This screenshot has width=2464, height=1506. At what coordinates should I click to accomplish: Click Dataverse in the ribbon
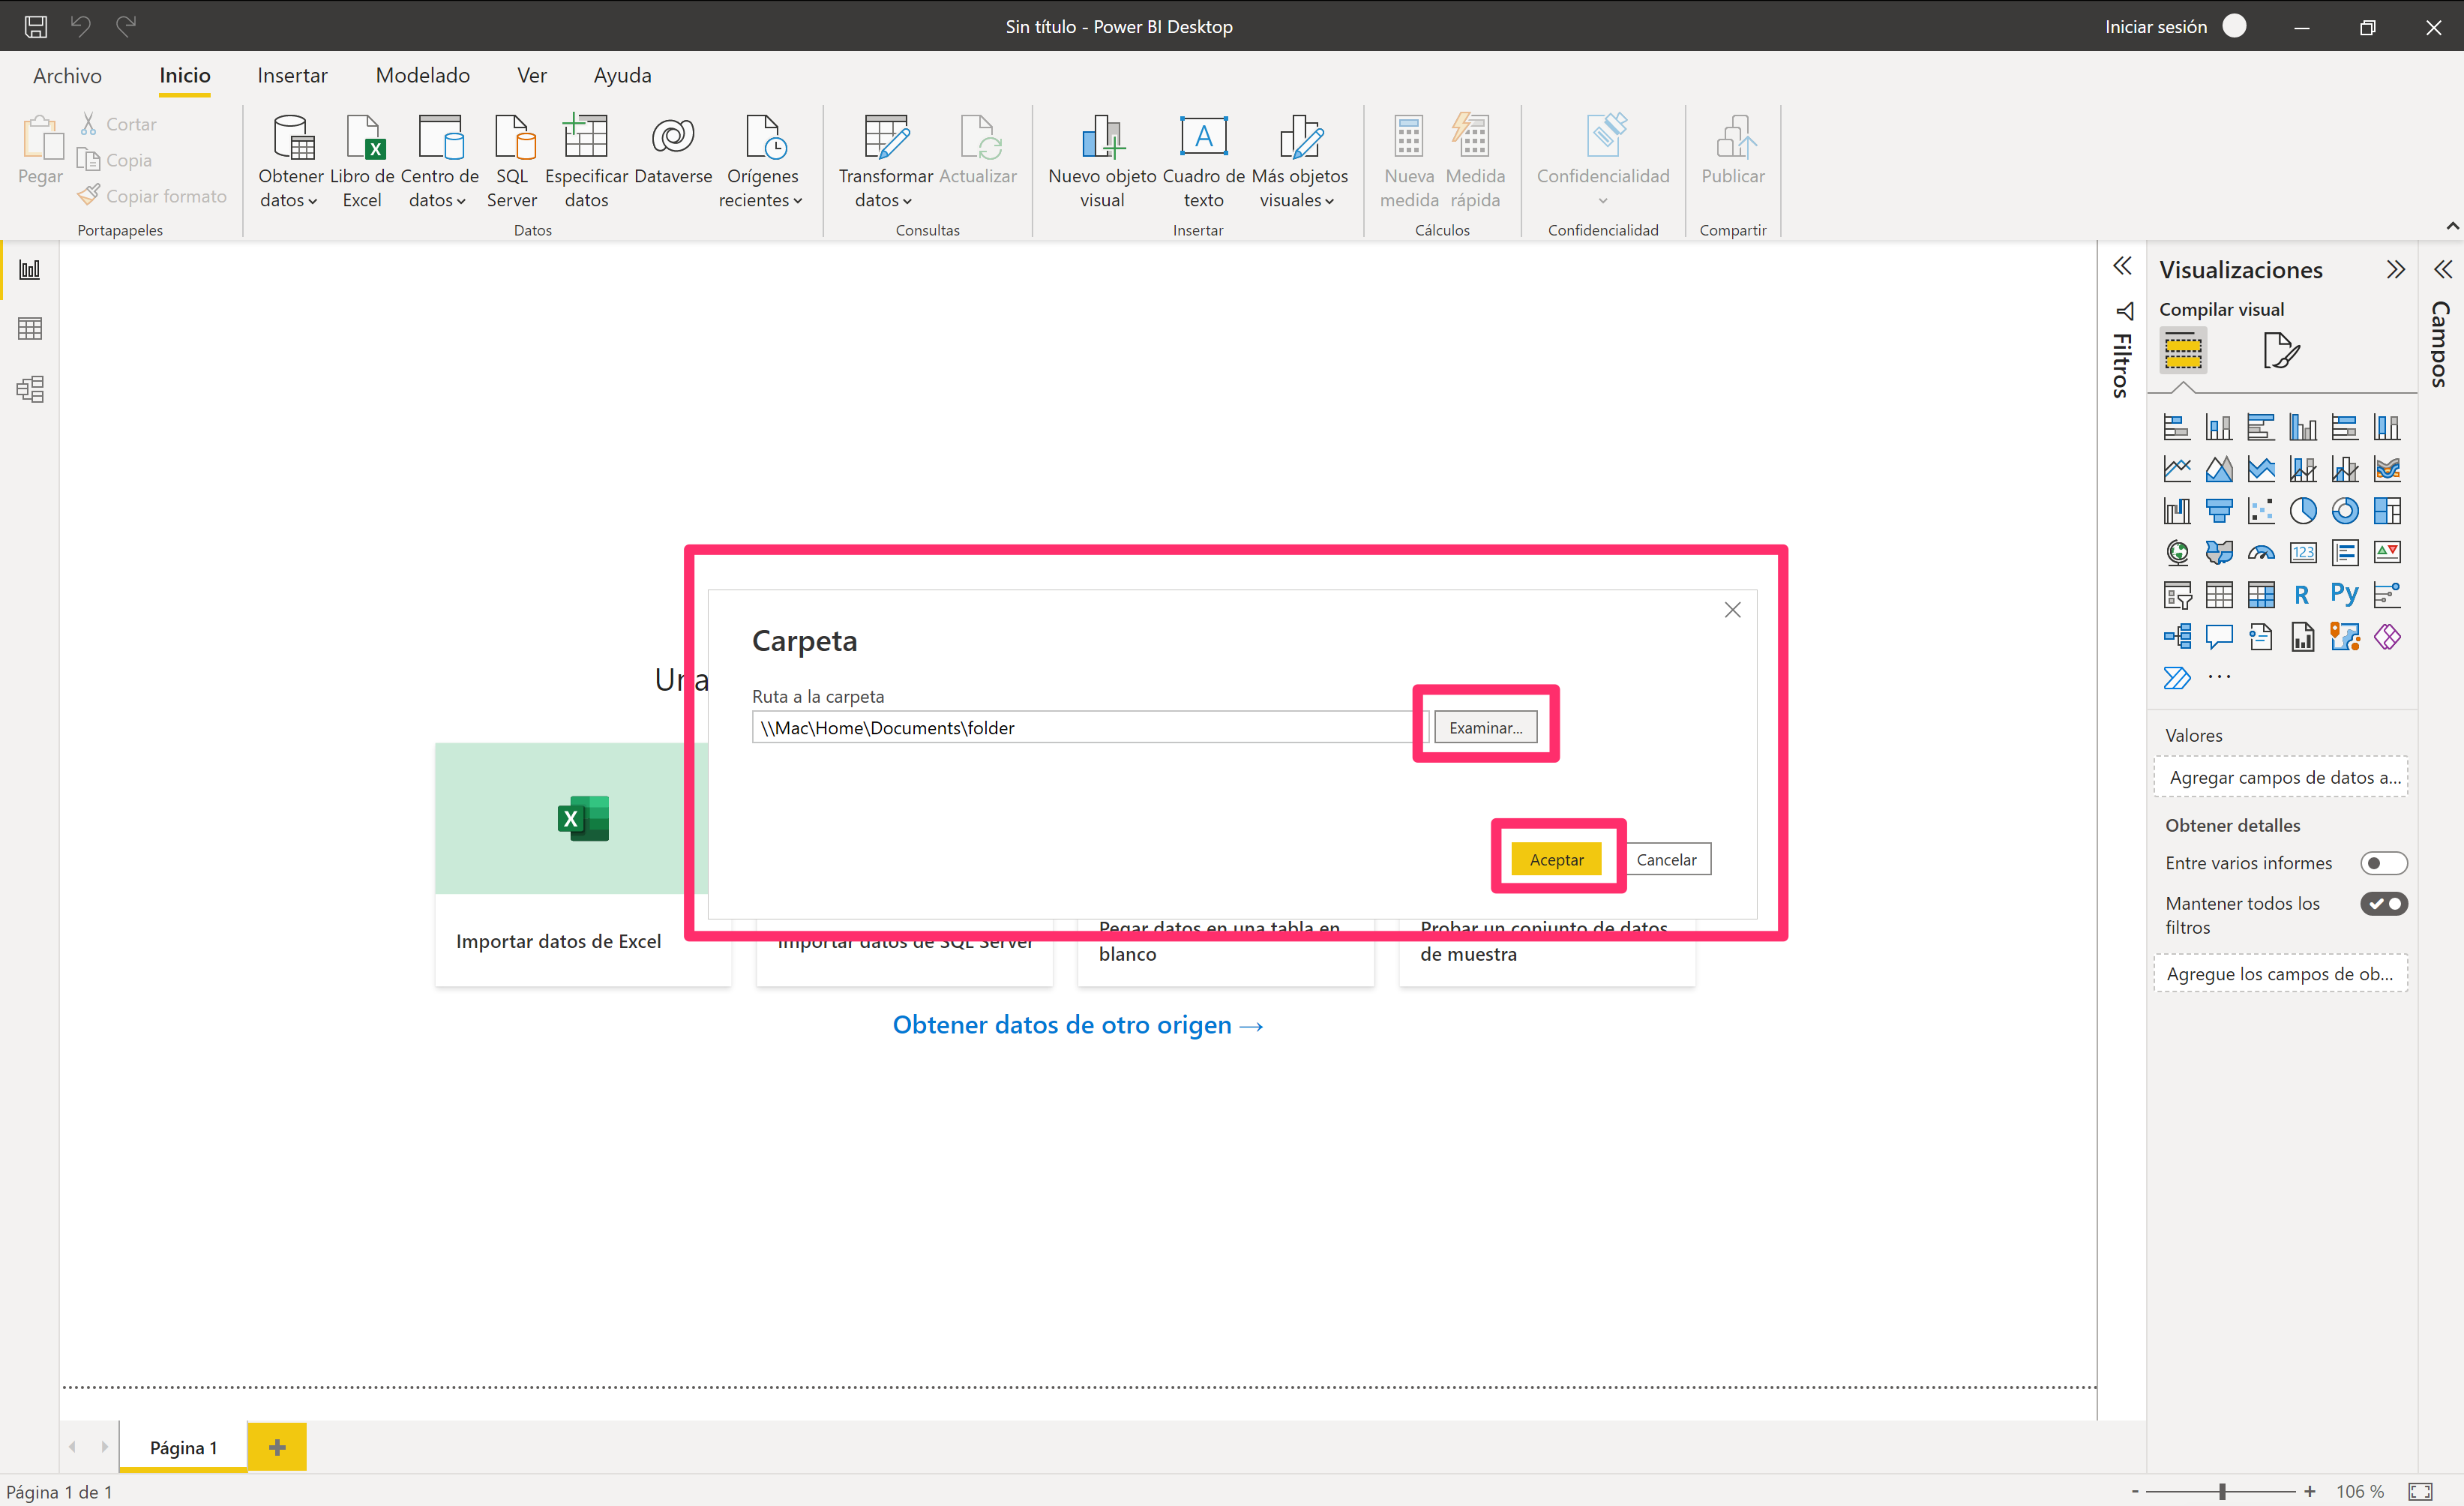coord(673,151)
